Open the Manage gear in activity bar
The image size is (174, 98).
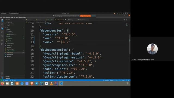point(2,77)
